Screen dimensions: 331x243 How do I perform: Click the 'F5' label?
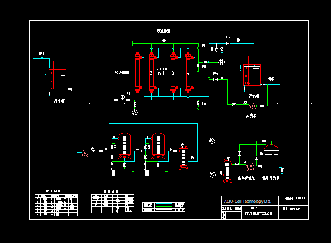coord(204,67)
